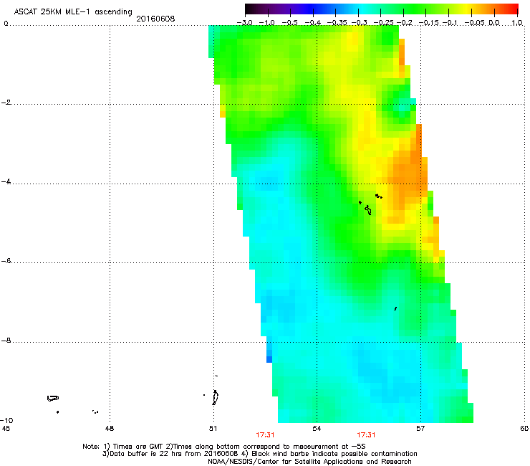Click the 57 longitude axis label

click(x=420, y=429)
